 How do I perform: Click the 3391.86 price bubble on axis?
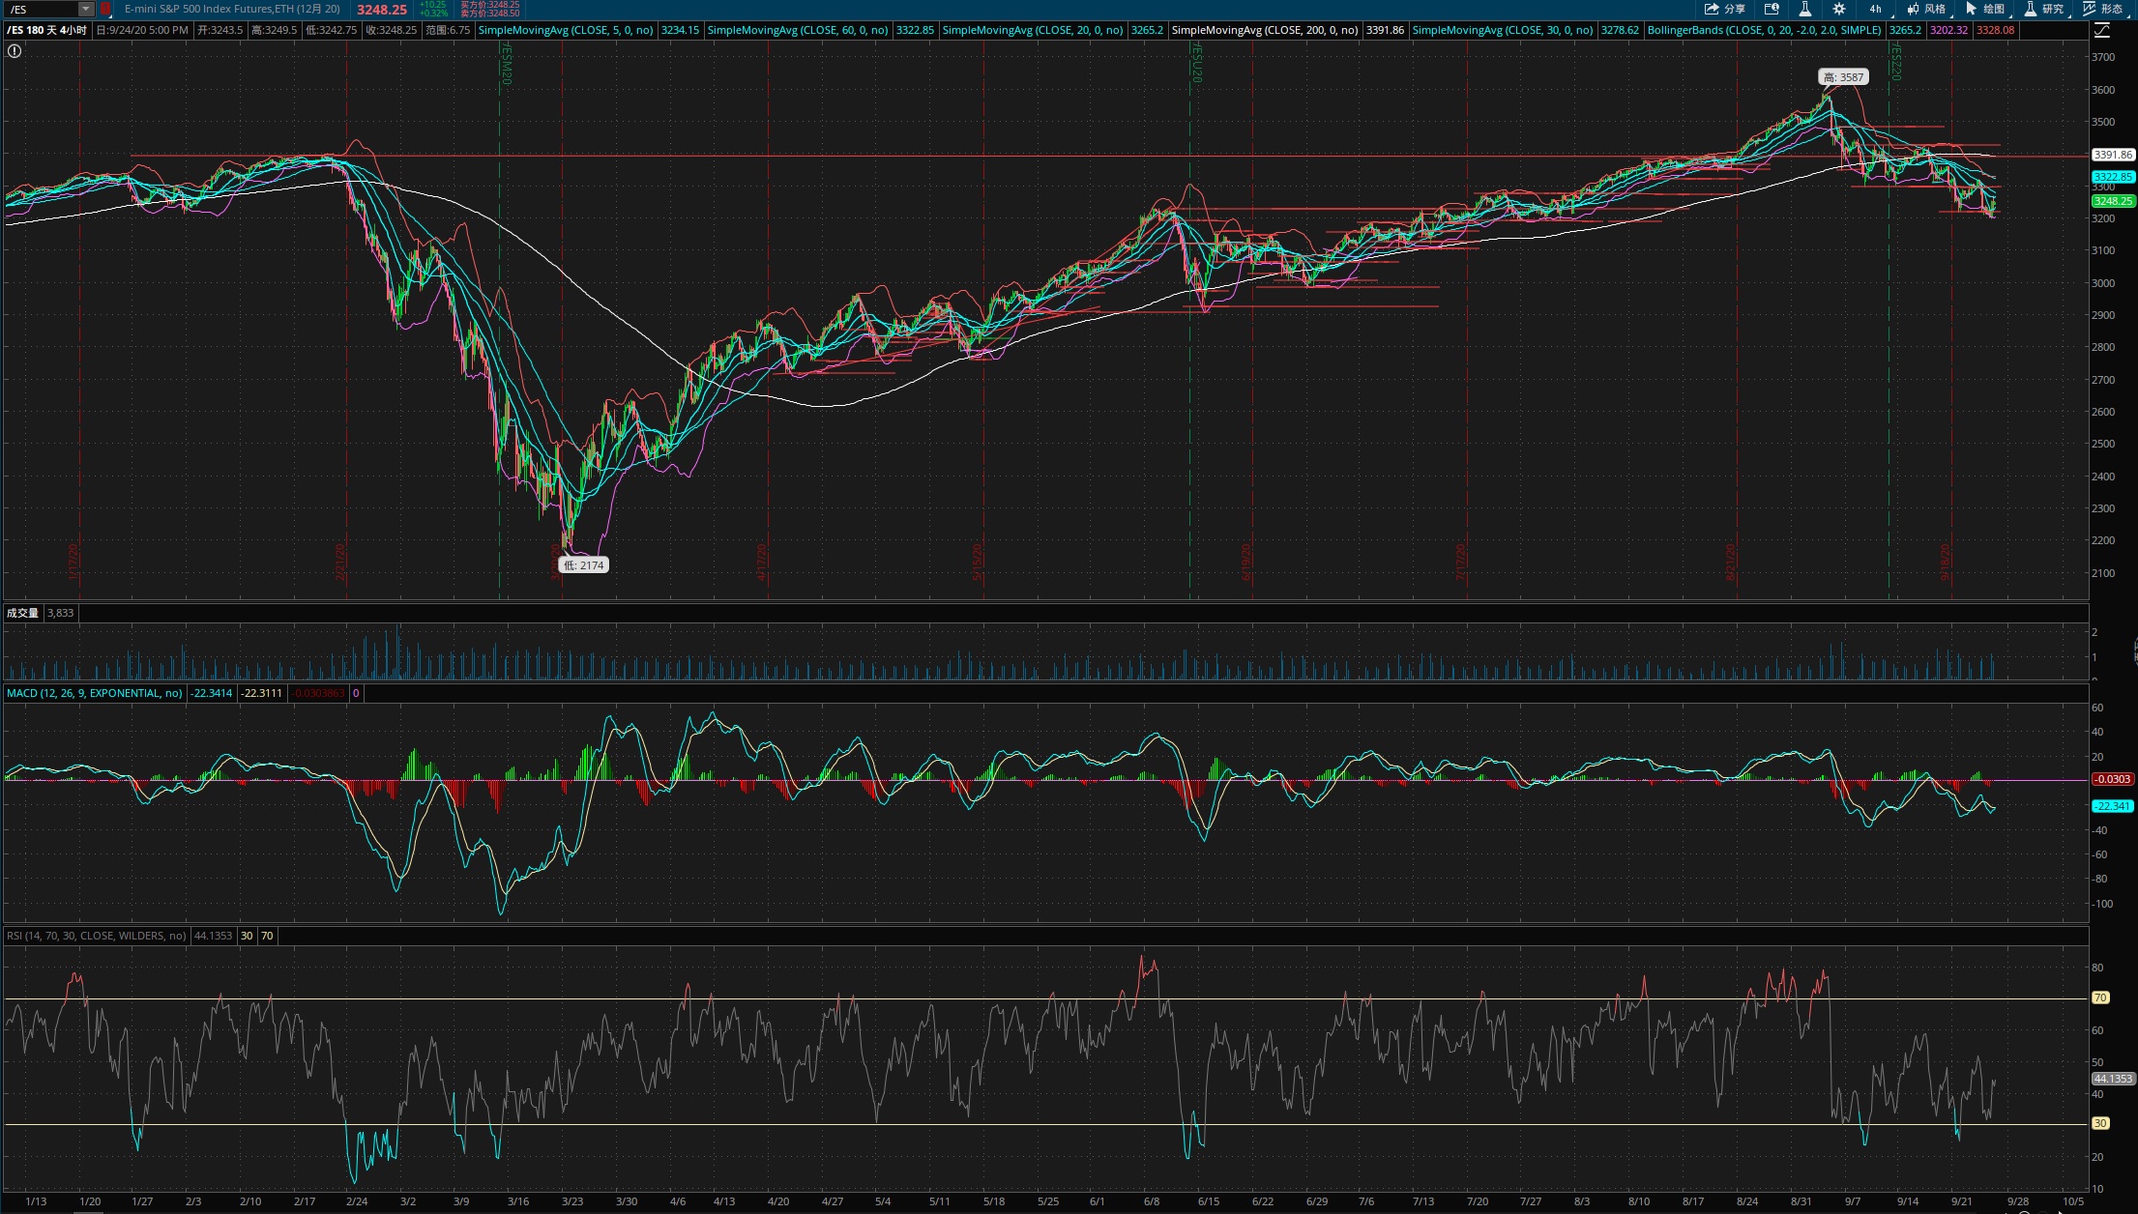pos(2113,155)
